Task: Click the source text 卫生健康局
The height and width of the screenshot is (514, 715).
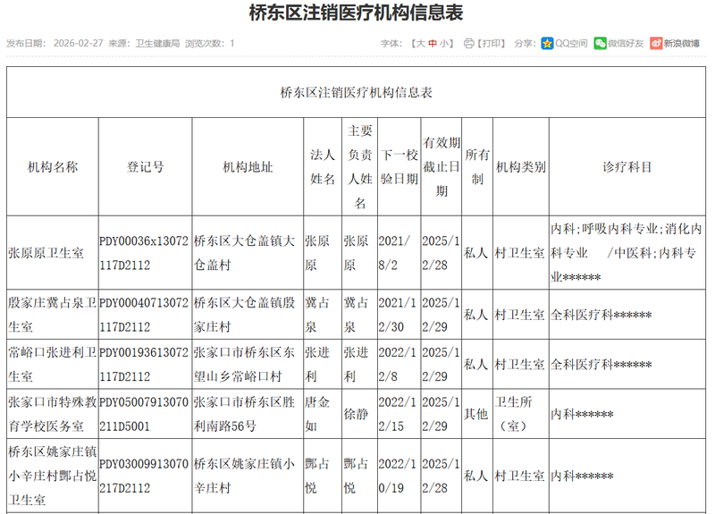Action: click(x=156, y=43)
